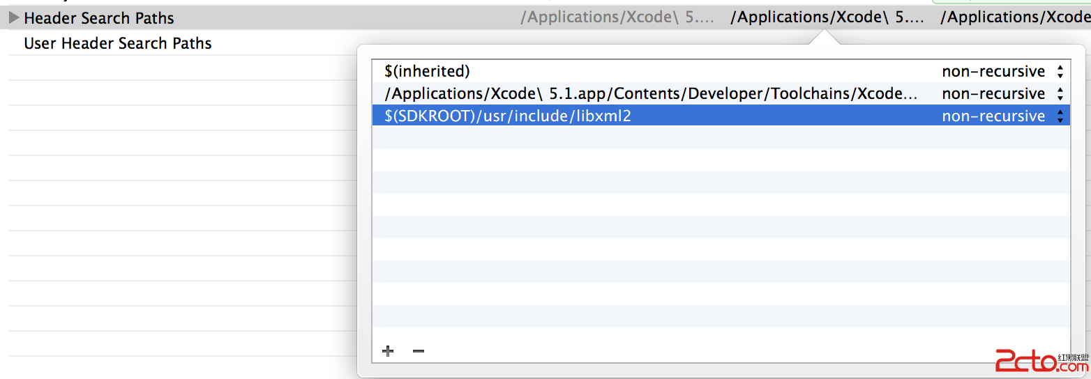
Task: Click the minus button to remove path
Action: [x=419, y=351]
